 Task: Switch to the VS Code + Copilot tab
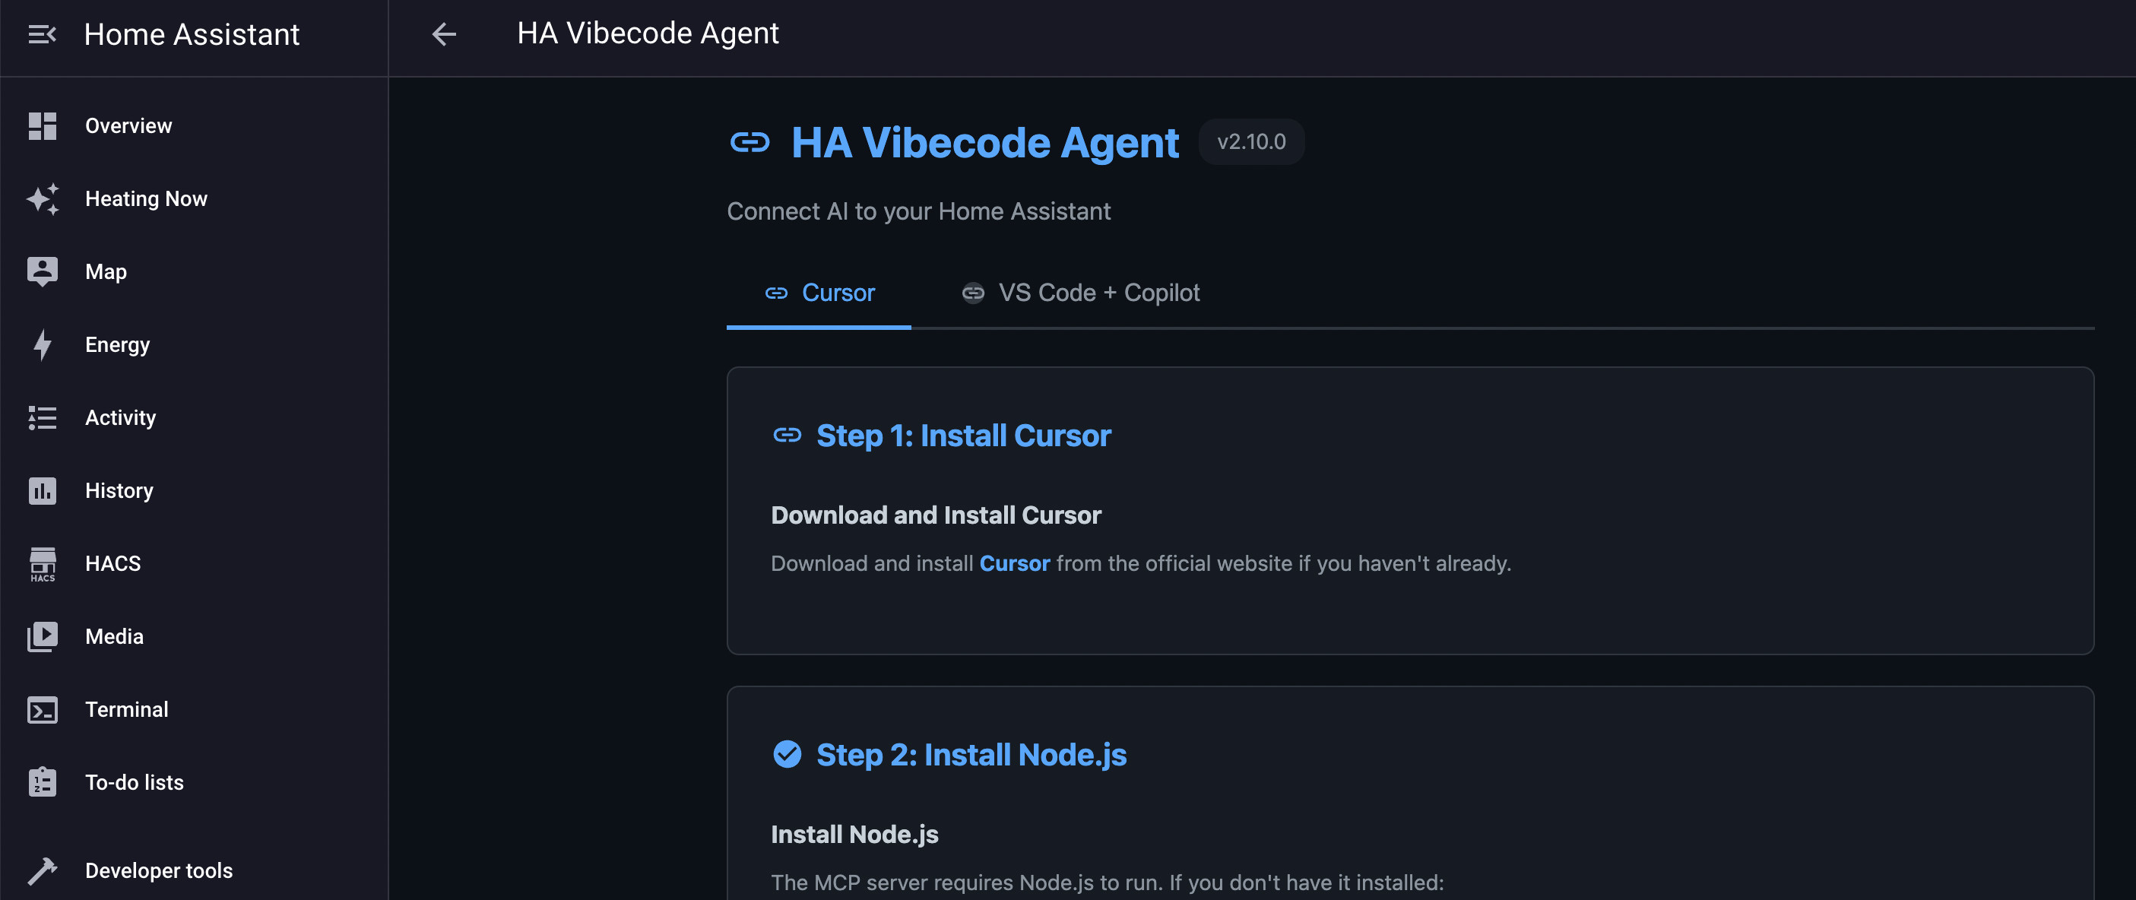[1098, 292]
